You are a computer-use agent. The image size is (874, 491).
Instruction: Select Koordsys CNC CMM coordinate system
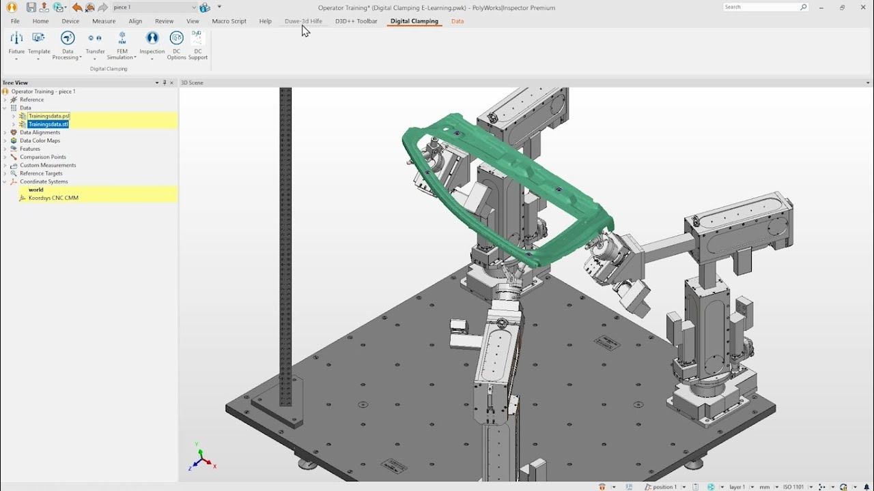pyautogui.click(x=53, y=198)
